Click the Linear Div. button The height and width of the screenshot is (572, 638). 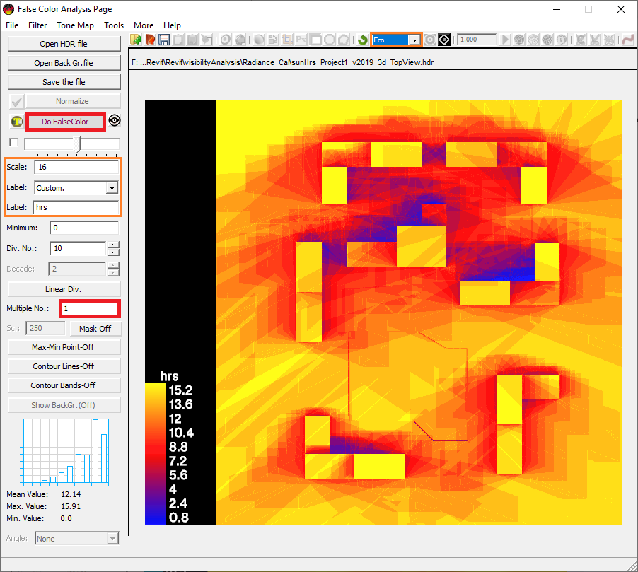coord(64,289)
